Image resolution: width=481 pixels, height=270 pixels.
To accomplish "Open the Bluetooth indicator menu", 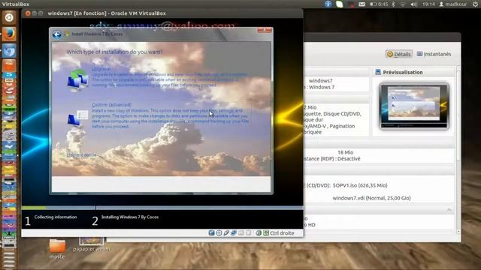I will 394,4.
